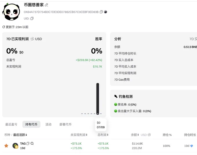Open the 部署代币 tab
This screenshot has width=197, height=155.
(x=65, y=125)
